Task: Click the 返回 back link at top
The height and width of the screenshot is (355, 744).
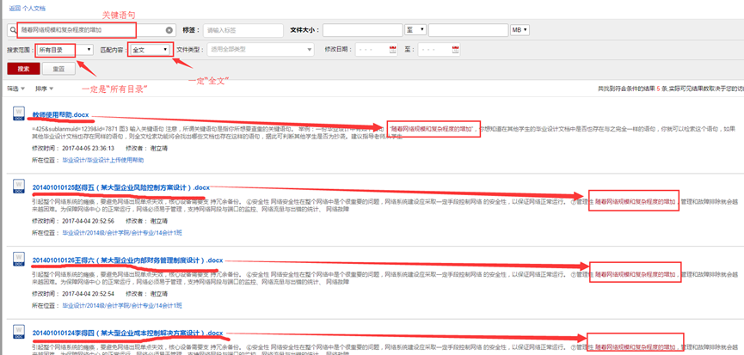Action: click(x=14, y=7)
